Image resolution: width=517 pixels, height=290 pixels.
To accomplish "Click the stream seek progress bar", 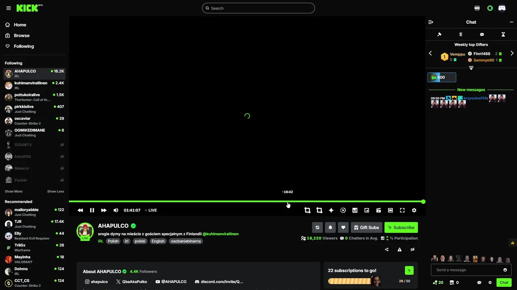I will point(247,201).
